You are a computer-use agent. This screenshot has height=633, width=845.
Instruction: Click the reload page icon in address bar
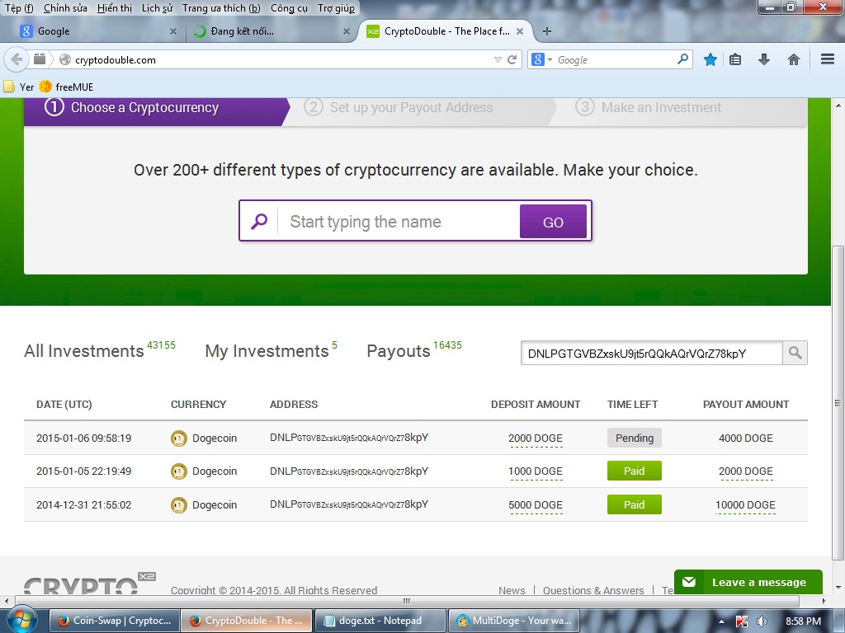click(x=512, y=59)
